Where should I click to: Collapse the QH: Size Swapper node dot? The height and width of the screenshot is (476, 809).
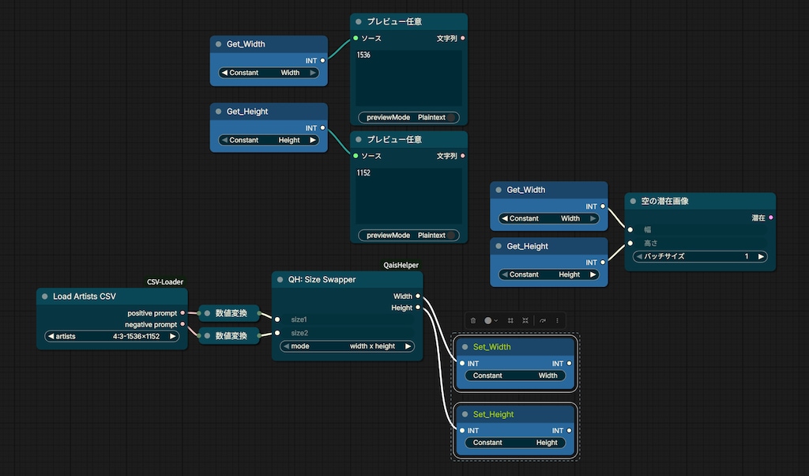[280, 280]
